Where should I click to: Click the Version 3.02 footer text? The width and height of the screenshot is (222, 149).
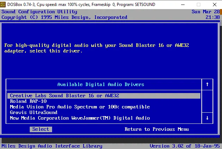[x=185, y=146]
